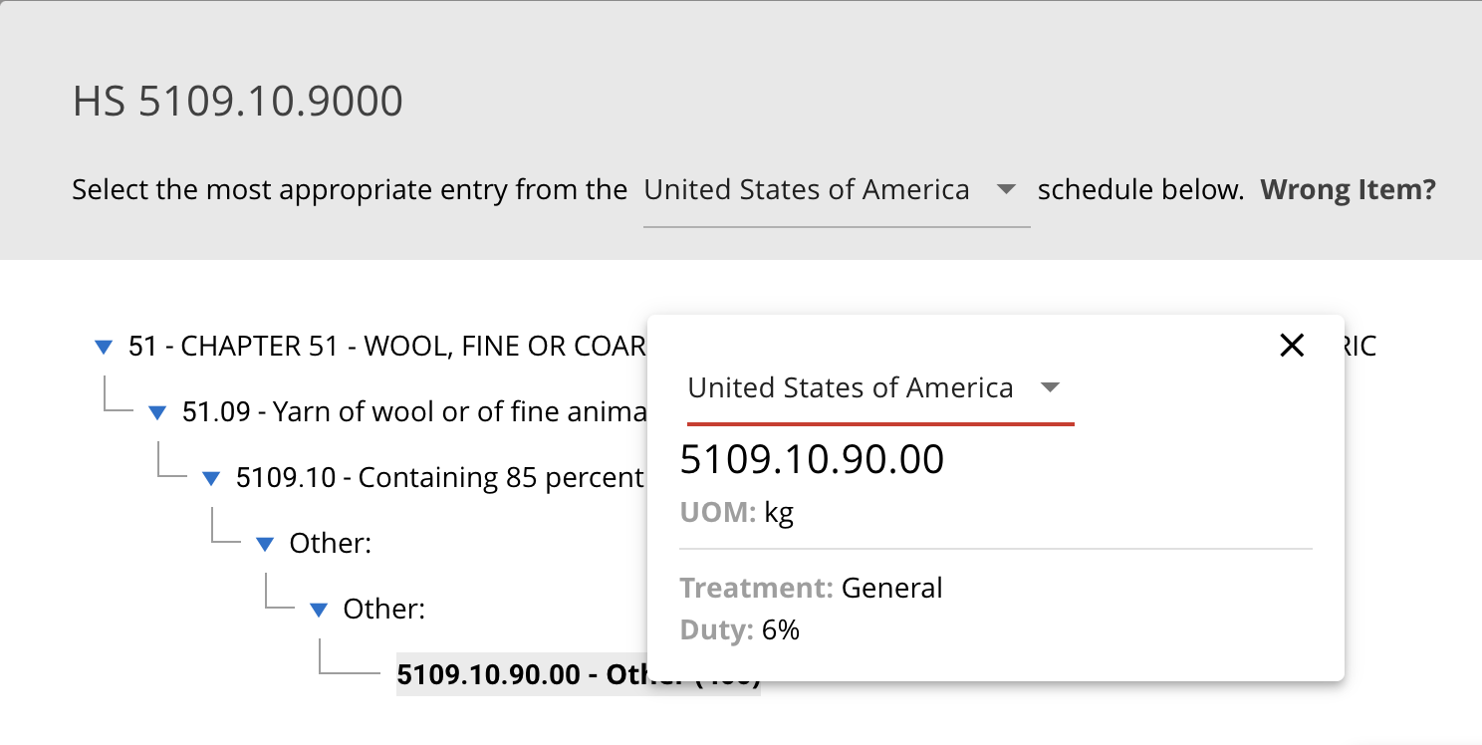This screenshot has width=1482, height=745.
Task: Click the popup country dropdown arrow
Action: [1050, 387]
